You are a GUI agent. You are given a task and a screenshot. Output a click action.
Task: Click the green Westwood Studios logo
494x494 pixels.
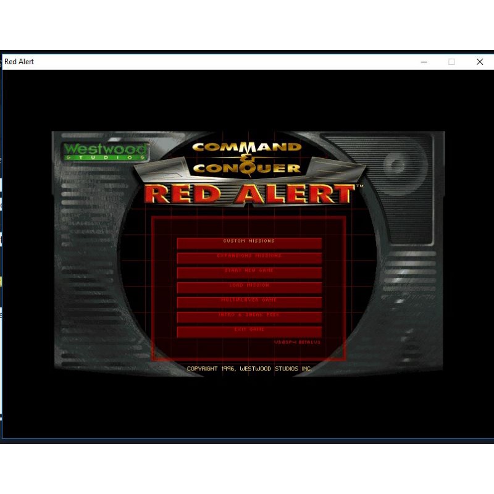pos(105,151)
